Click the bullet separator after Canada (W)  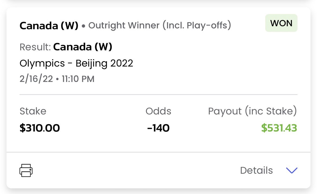coord(83,26)
